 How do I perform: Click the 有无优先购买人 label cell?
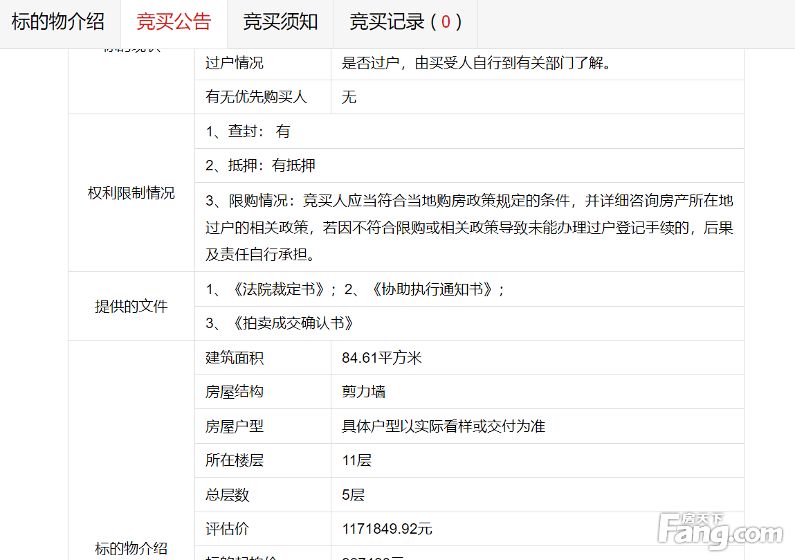tap(256, 97)
